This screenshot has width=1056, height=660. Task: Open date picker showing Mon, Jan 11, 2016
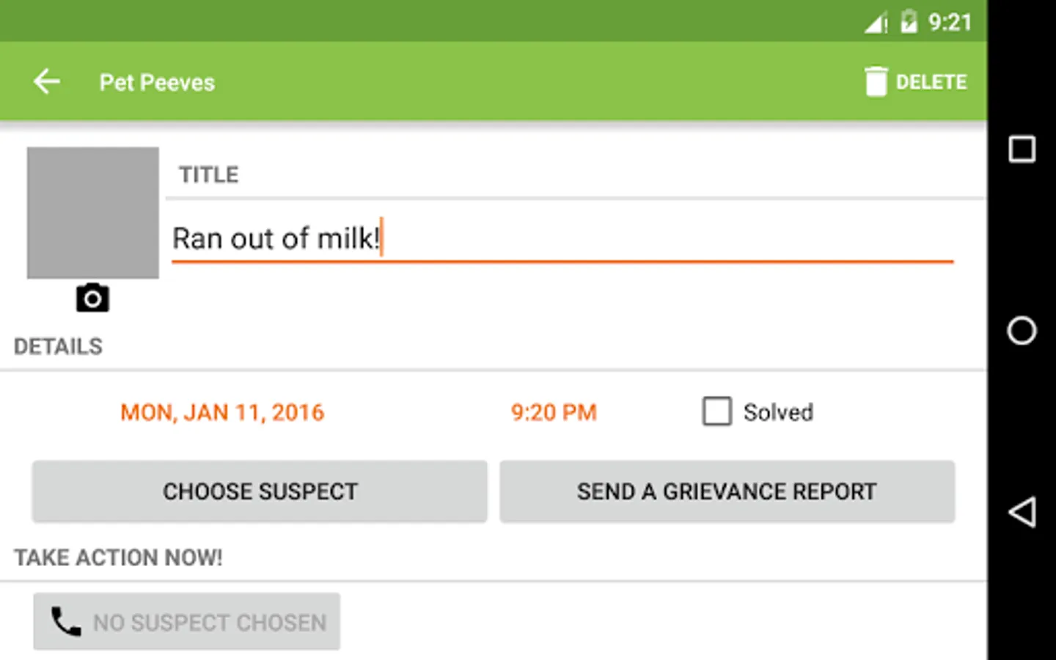coord(222,412)
